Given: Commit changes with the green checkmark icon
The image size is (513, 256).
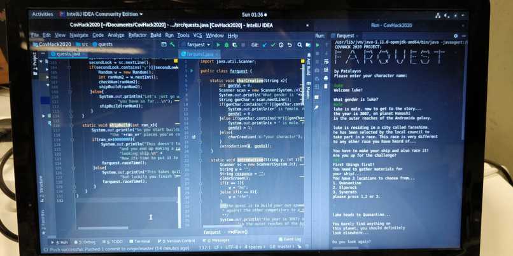Looking at the screenshot, I should tap(273, 44).
